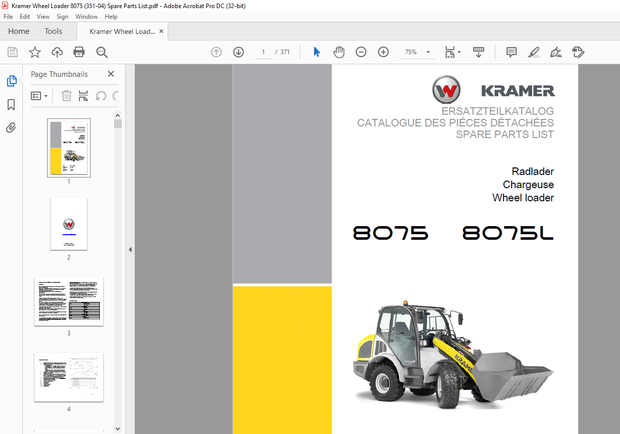Close the Page Thumbnails panel
This screenshot has height=434, width=620.
[x=111, y=74]
